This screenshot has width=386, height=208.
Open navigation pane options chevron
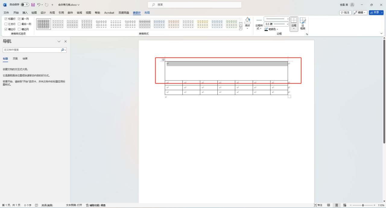pyautogui.click(x=59, y=41)
